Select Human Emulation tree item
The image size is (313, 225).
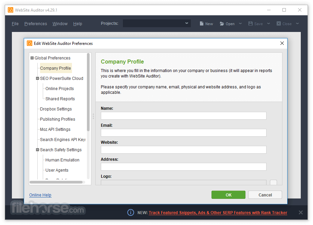pyautogui.click(x=62, y=160)
